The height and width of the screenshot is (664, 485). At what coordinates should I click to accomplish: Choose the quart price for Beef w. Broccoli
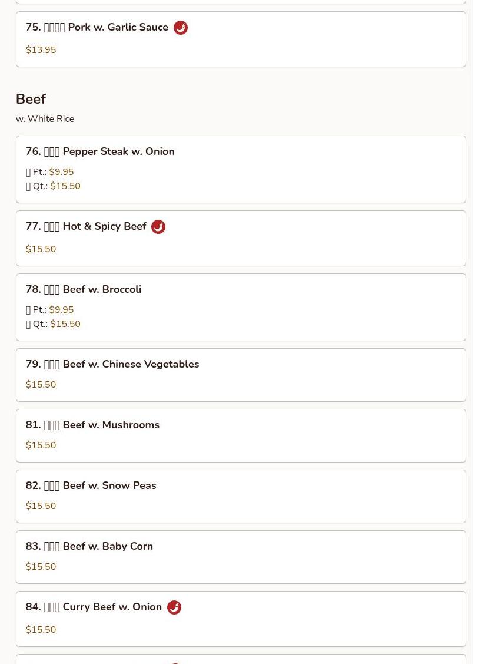(65, 324)
